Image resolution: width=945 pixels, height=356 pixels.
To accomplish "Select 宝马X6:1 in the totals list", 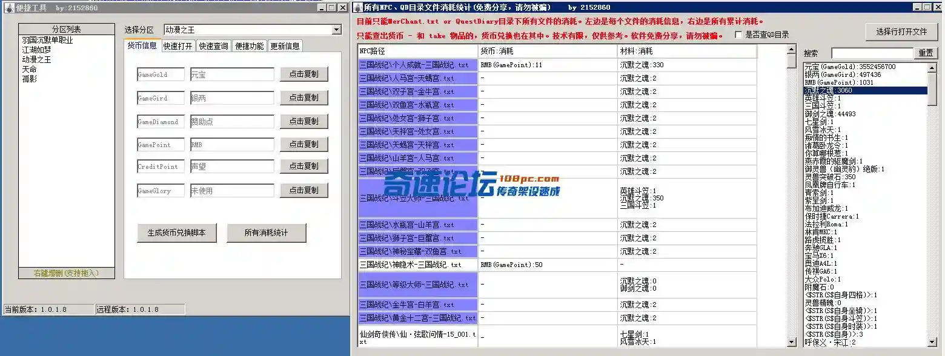I will pyautogui.click(x=866, y=255).
